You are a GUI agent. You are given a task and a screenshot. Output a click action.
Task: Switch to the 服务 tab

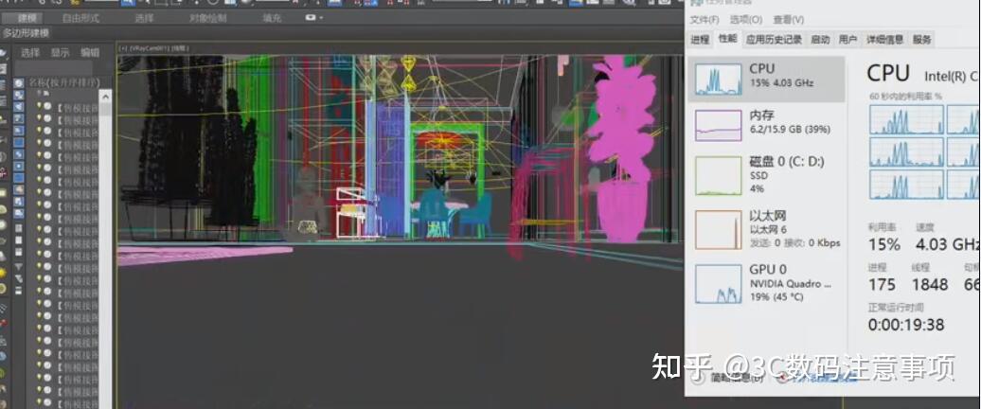click(x=922, y=40)
